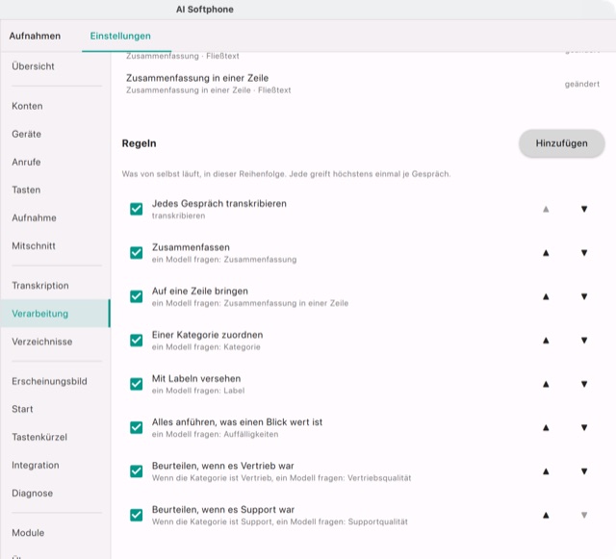Move 'Beurteilen, wenn es Vertrieb war' up
Screen dimensions: 616x559
(x=546, y=471)
